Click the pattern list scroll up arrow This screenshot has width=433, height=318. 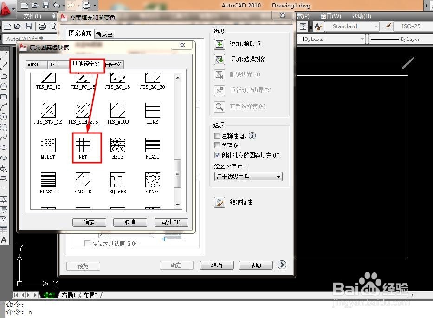pyautogui.click(x=178, y=78)
